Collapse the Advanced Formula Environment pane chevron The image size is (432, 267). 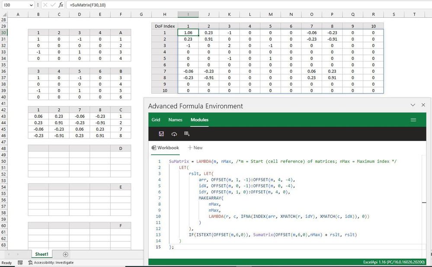click(413, 105)
